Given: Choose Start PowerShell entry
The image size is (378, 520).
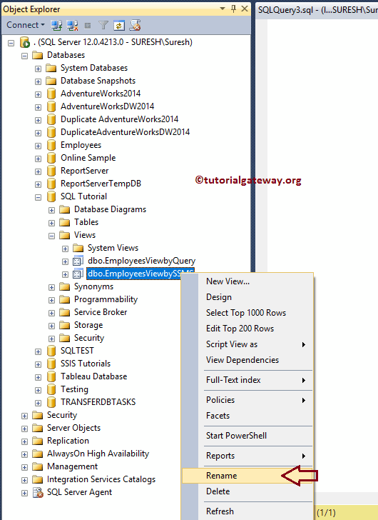Looking at the screenshot, I should tap(247, 436).
